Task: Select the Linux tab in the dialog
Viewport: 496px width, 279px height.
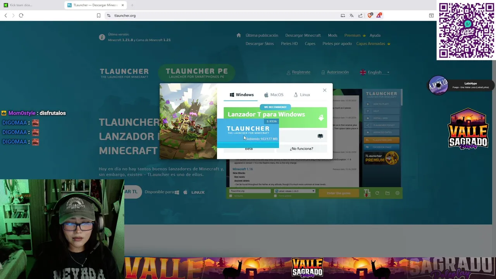Action: pyautogui.click(x=302, y=95)
